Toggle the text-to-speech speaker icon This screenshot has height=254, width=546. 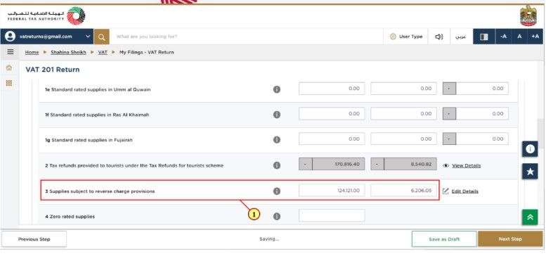[438, 37]
